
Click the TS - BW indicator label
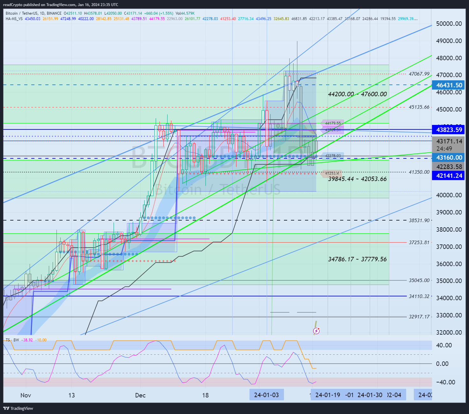pos(12,340)
